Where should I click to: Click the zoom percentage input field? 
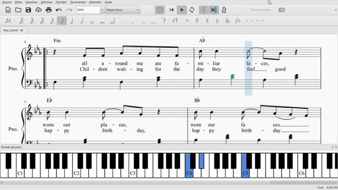tap(88, 10)
